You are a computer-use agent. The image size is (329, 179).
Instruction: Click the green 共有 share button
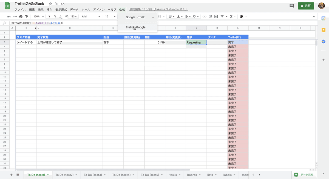click(306, 6)
